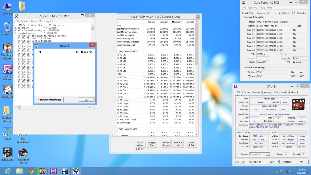Click Logging Start in HWiNFO
The height and width of the screenshot is (175, 311).
tap(152, 144)
